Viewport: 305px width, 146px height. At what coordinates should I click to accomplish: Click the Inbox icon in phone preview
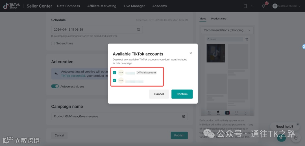click(x=236, y=113)
